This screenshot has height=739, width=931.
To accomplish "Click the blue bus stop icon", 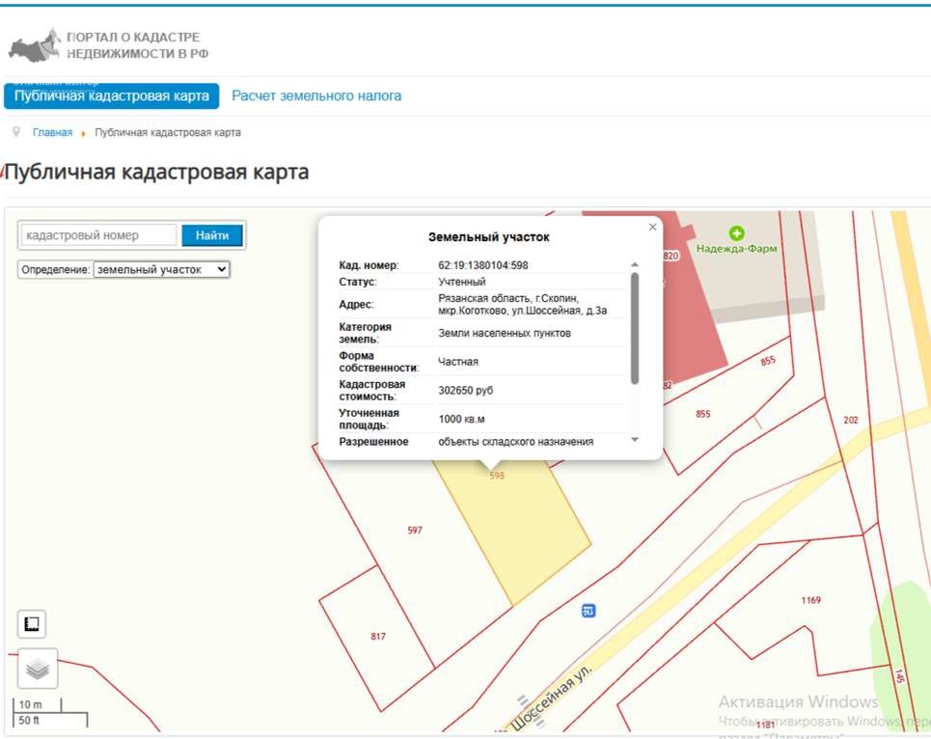I will (589, 611).
